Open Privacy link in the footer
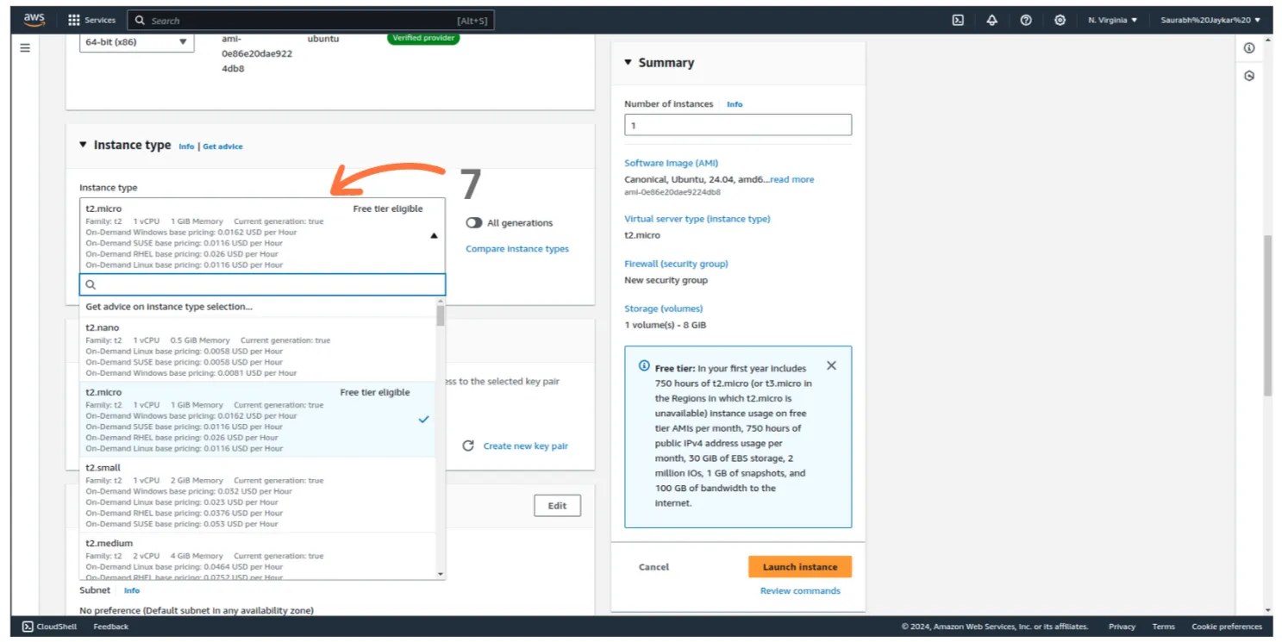This screenshot has height=642, width=1282. (x=1122, y=626)
